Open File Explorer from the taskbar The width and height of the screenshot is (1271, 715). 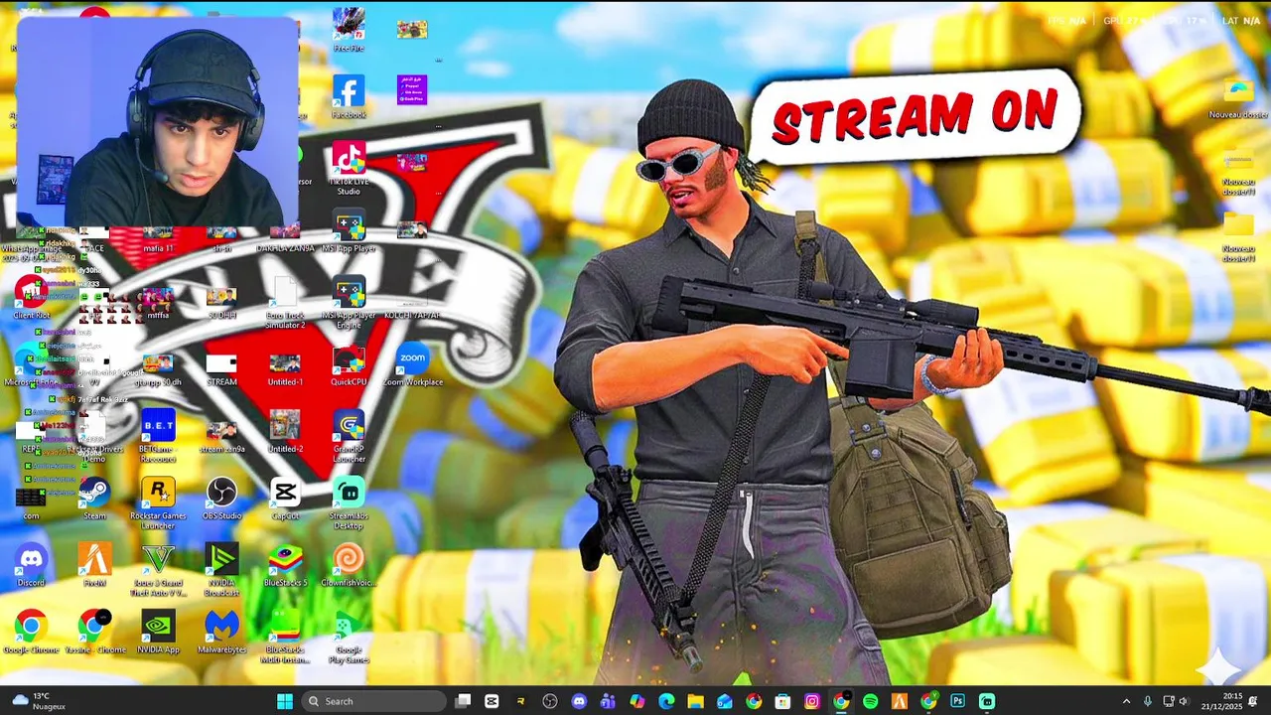pos(696,701)
